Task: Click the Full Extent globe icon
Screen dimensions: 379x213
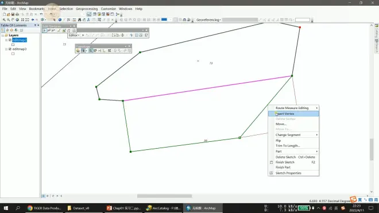Action: 17,20
